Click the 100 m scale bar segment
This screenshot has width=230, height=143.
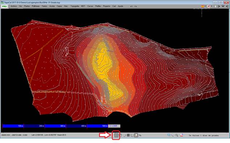tap(13, 126)
